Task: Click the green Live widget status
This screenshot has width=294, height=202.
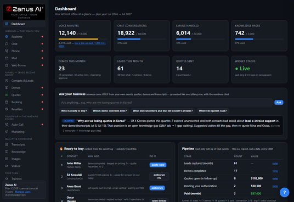Action: (x=242, y=69)
